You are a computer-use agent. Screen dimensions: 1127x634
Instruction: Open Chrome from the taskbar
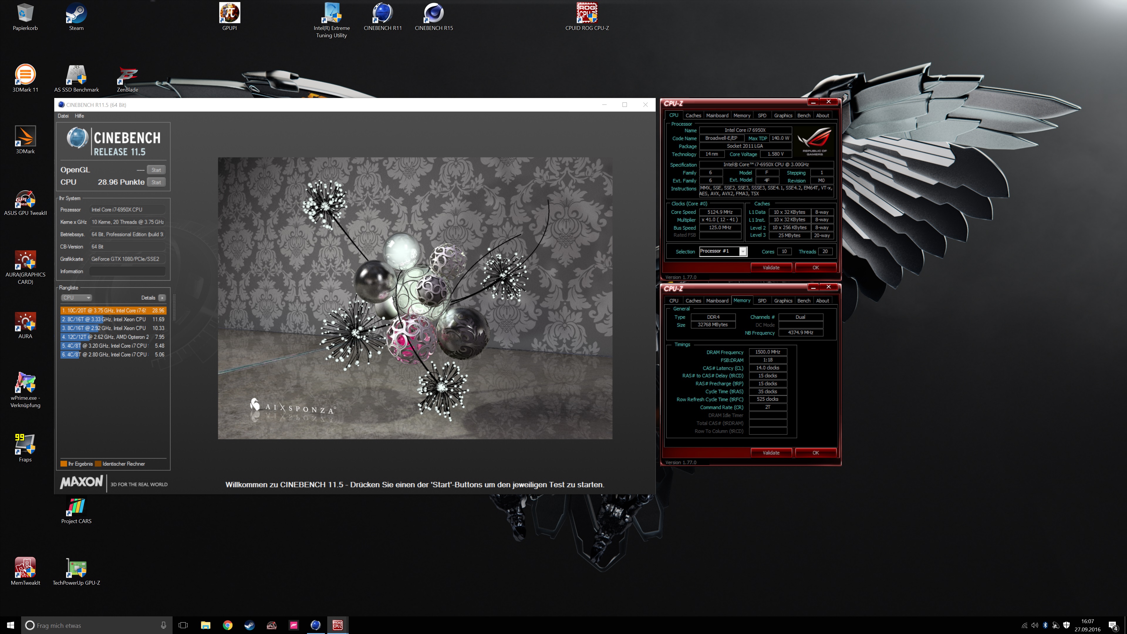point(227,625)
